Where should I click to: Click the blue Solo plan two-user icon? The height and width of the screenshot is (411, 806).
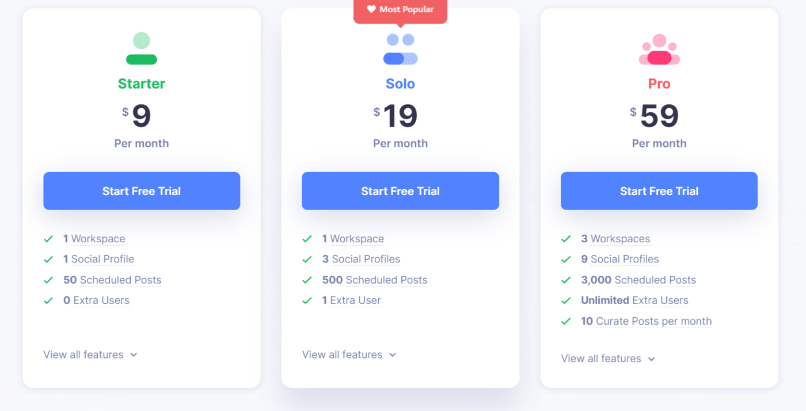[400, 49]
